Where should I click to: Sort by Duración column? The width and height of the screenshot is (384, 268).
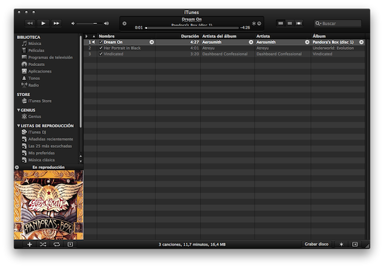178,36
